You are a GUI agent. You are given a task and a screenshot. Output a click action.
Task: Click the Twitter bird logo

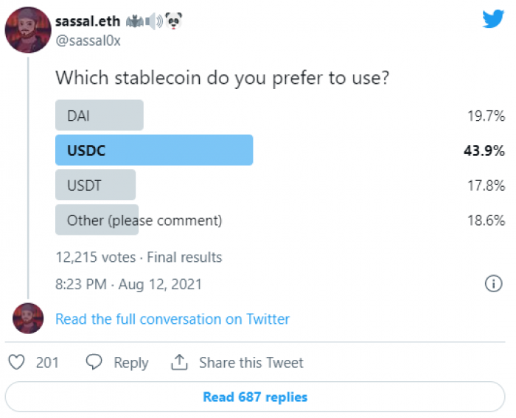click(493, 19)
